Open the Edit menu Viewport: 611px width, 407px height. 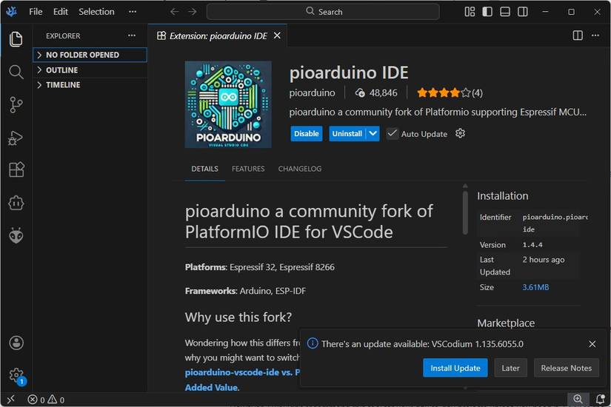pyautogui.click(x=61, y=12)
